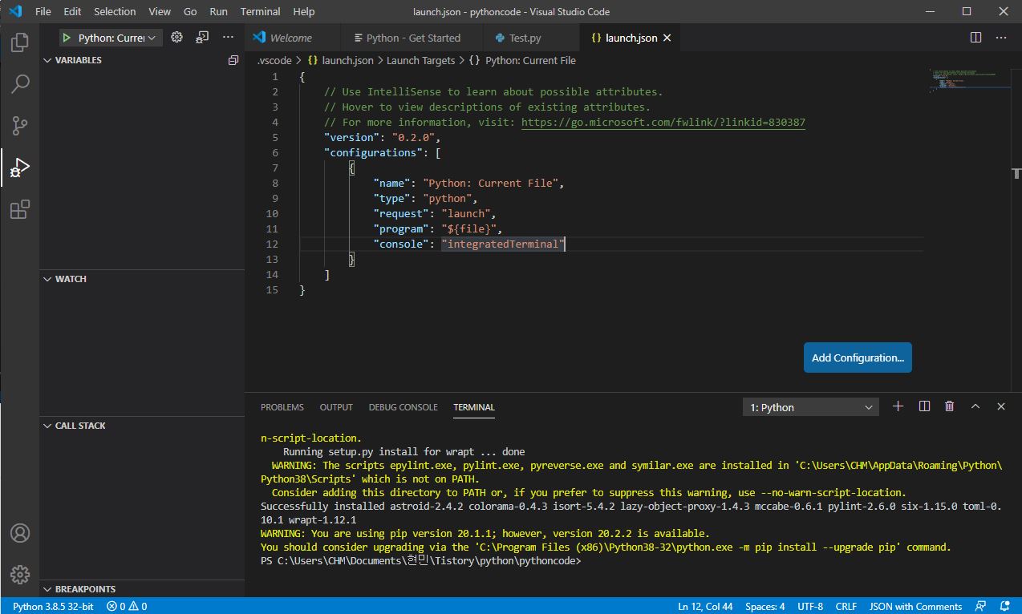Select Python 3.8.5 32-bit interpreter
The width and height of the screenshot is (1022, 614).
(53, 606)
